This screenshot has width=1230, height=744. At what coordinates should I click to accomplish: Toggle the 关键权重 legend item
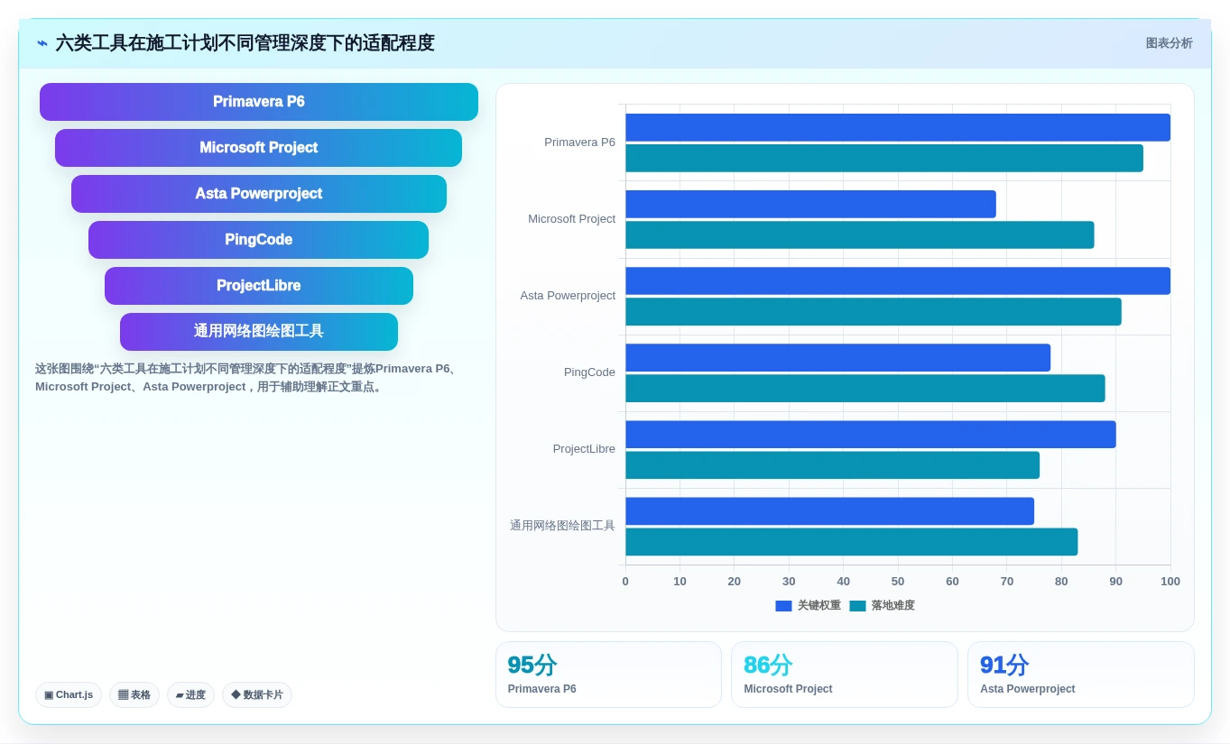point(809,606)
